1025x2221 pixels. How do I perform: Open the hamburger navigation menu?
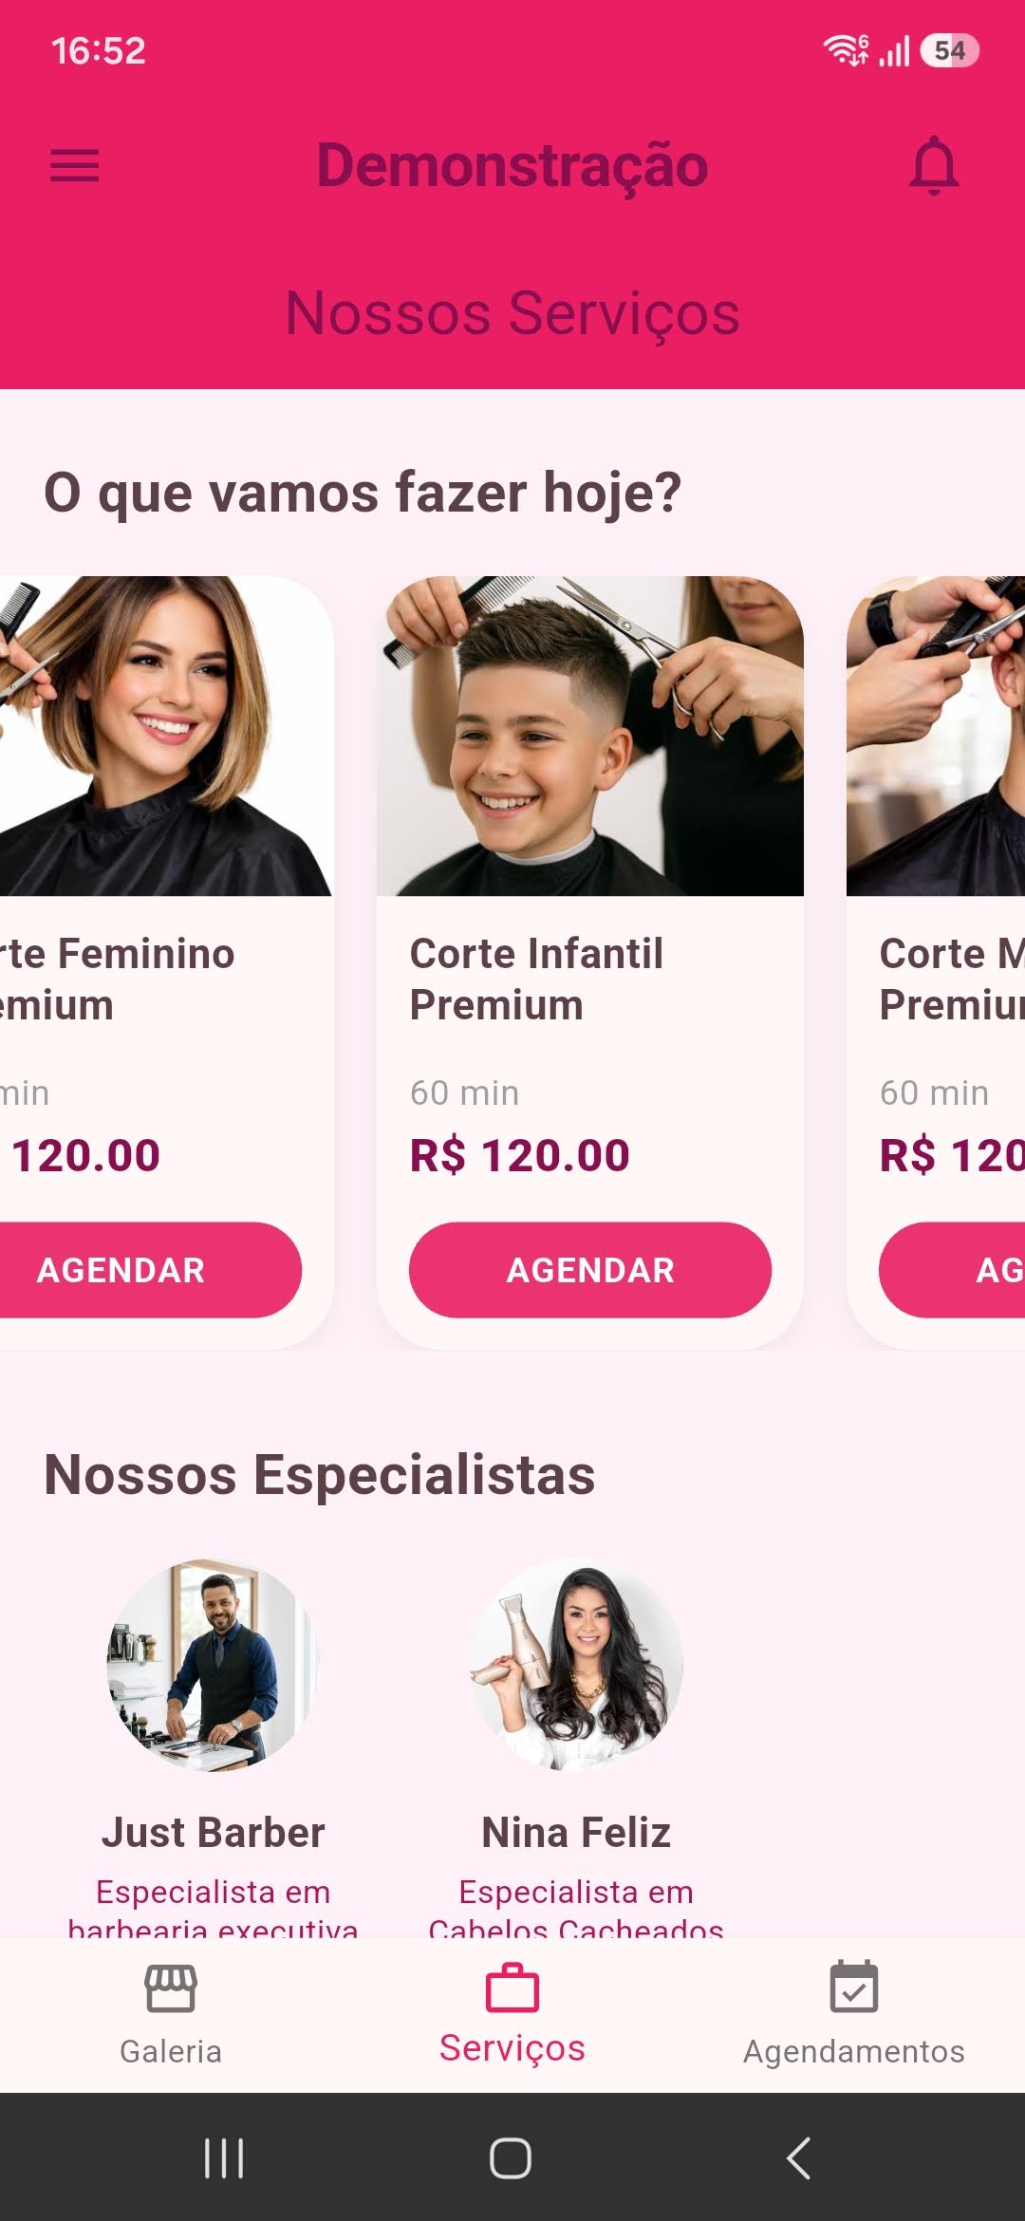coord(74,166)
